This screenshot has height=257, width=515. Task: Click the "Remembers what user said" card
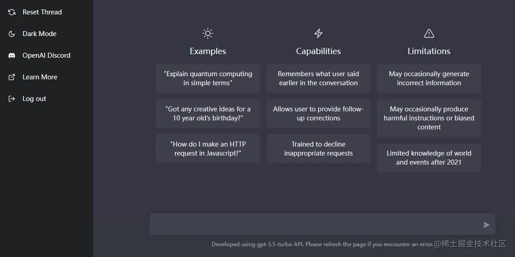318,78
